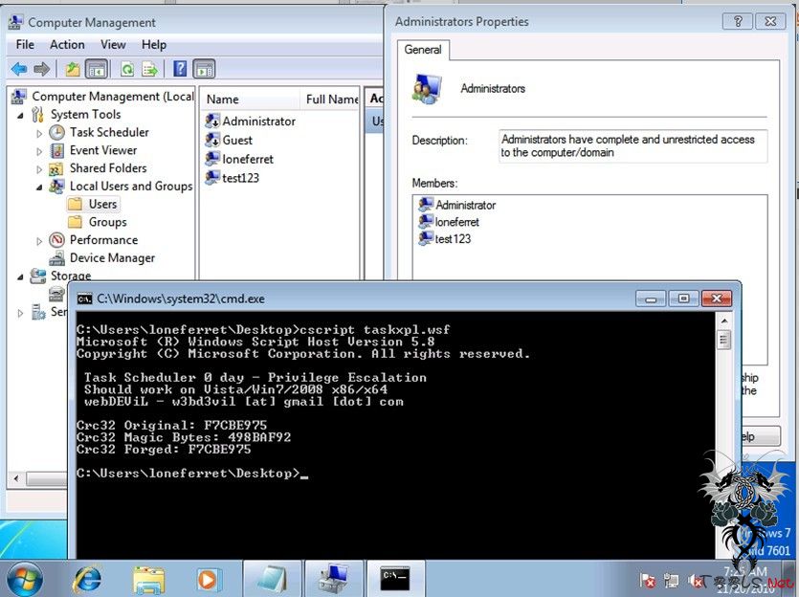Open Windows Explorer from taskbar
Screen dimensions: 799x597
click(148, 580)
